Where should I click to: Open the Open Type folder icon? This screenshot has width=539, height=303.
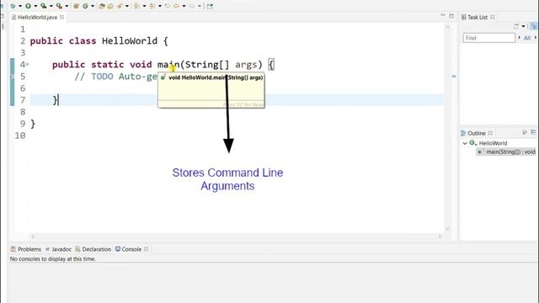click(x=102, y=6)
